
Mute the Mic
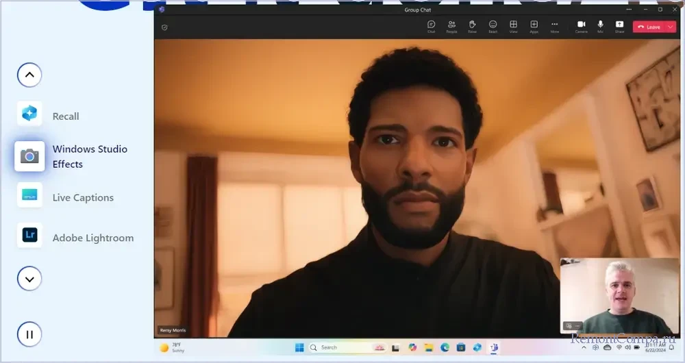point(600,26)
